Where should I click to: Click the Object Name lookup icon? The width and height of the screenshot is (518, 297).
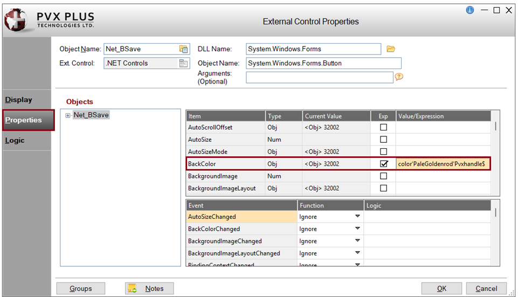[x=183, y=49]
